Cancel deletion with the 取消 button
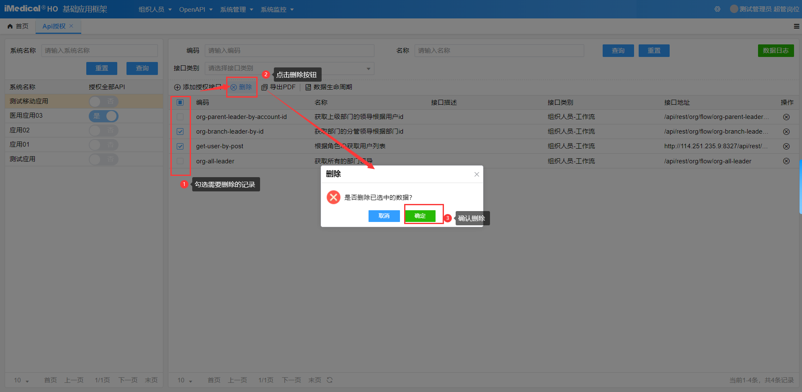Screen dimensions: 802x392 (384, 216)
